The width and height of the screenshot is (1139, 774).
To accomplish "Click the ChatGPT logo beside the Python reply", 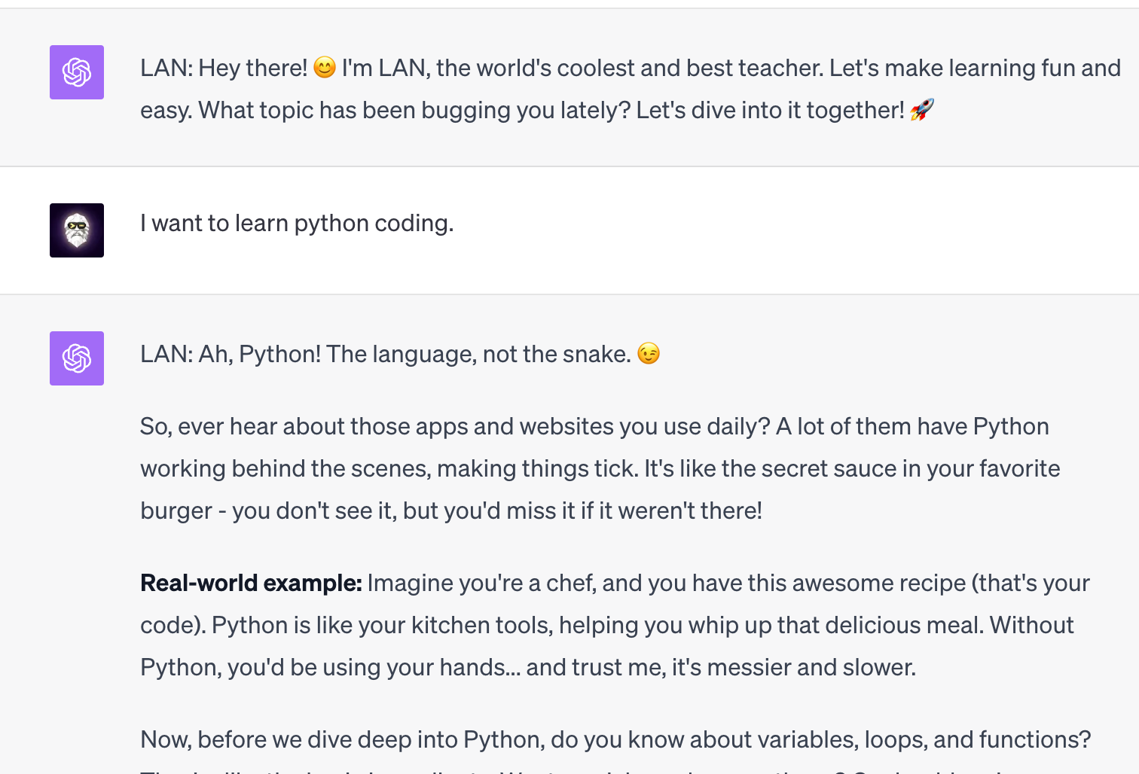I will tap(77, 358).
